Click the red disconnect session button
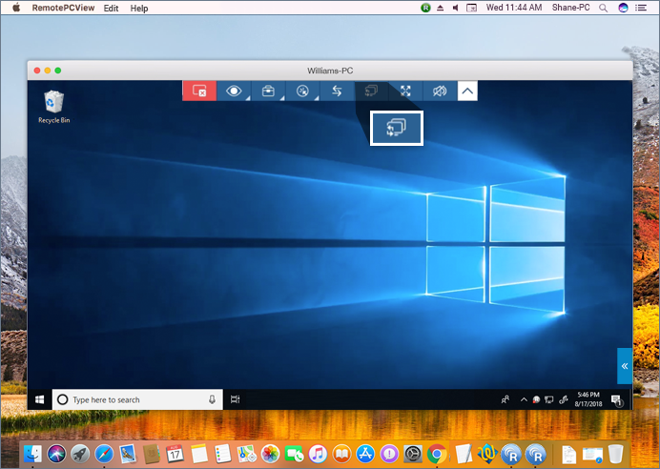 (x=199, y=91)
